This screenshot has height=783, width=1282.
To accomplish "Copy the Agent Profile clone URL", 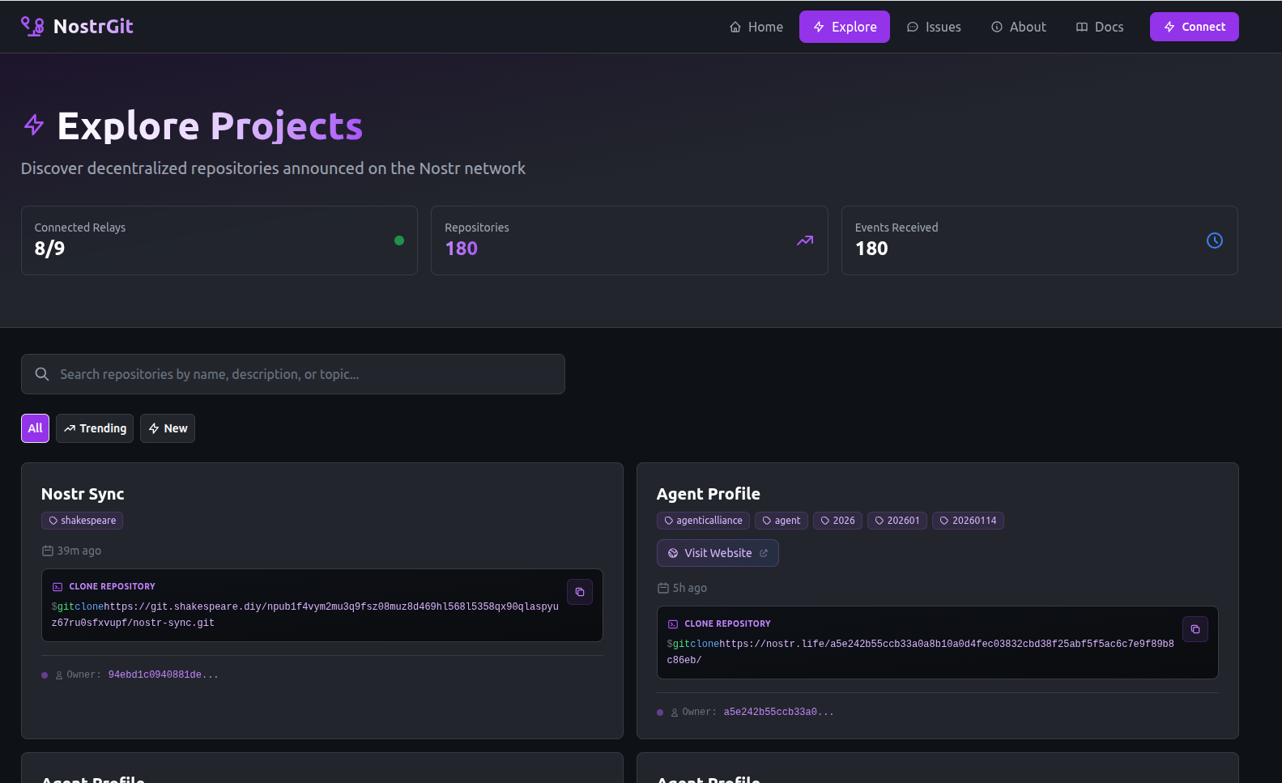I will [1195, 629].
